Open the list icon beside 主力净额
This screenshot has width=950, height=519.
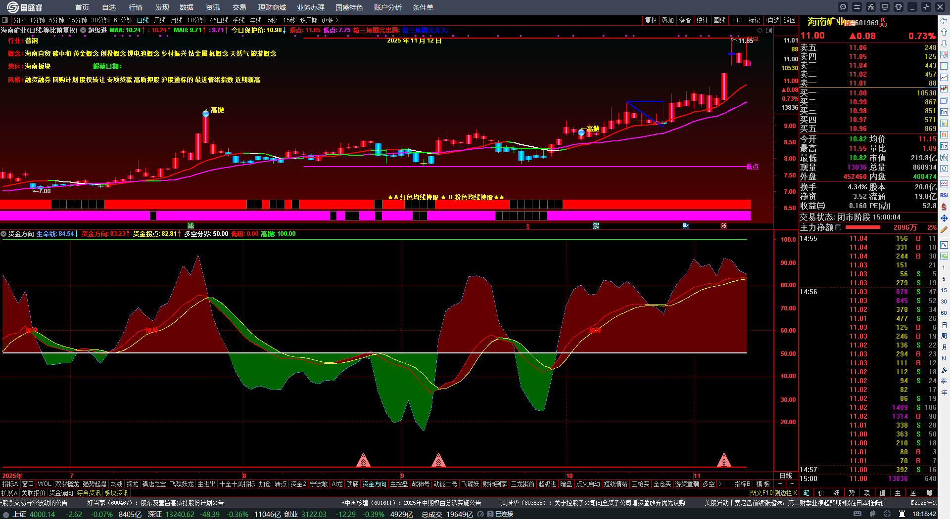pyautogui.click(x=838, y=227)
